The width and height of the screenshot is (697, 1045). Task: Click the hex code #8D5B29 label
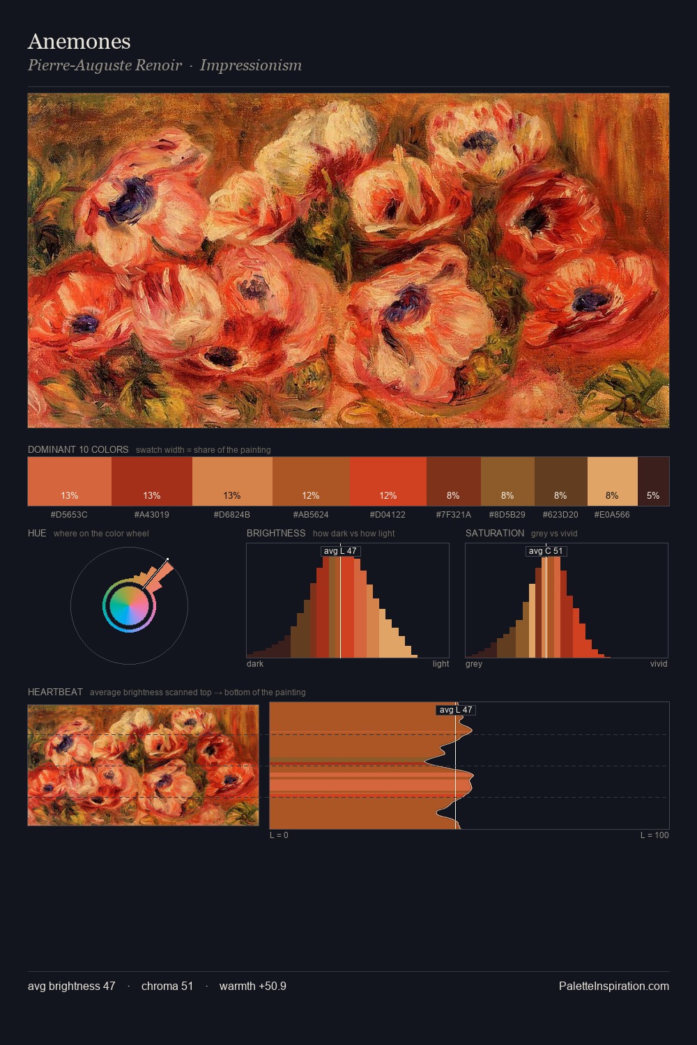point(507,515)
